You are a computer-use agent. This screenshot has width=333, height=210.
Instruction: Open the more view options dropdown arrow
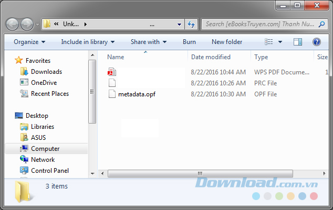pos(280,42)
